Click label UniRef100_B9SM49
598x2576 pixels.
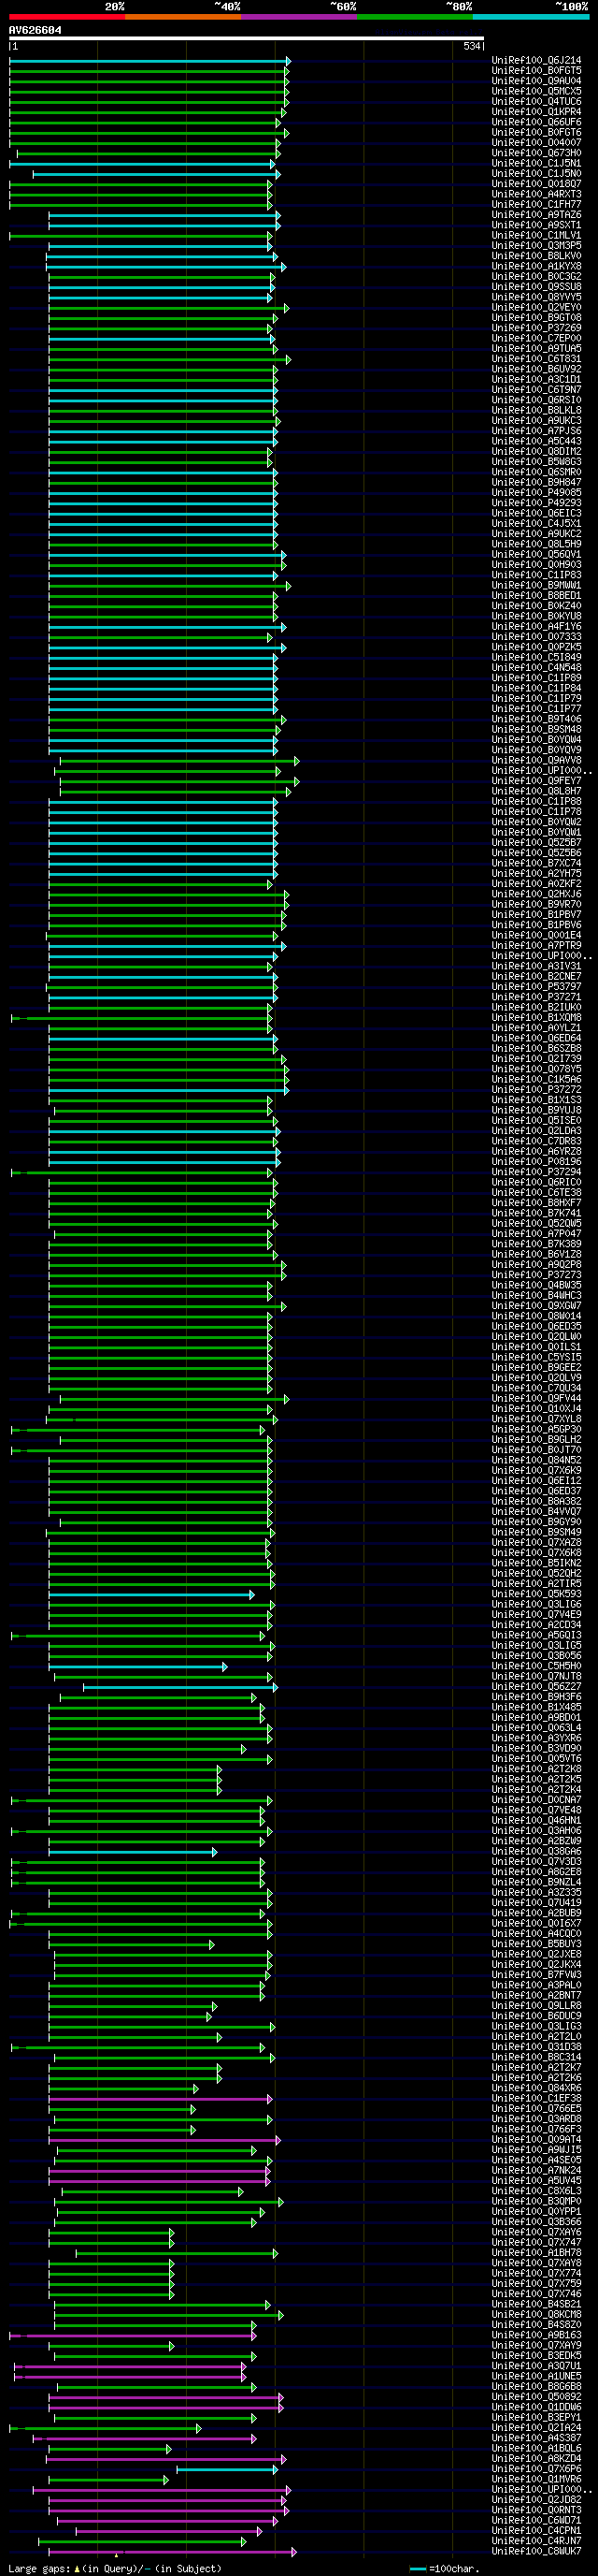pos(536,1533)
